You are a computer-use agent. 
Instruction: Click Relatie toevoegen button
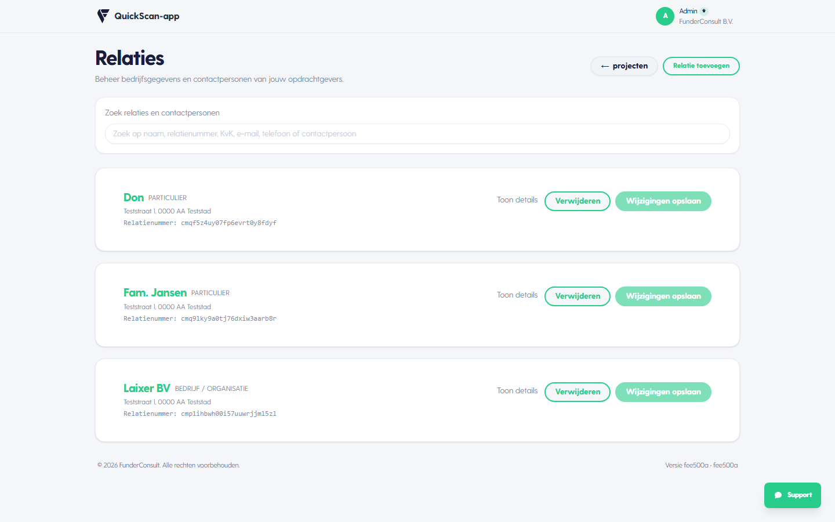point(701,66)
